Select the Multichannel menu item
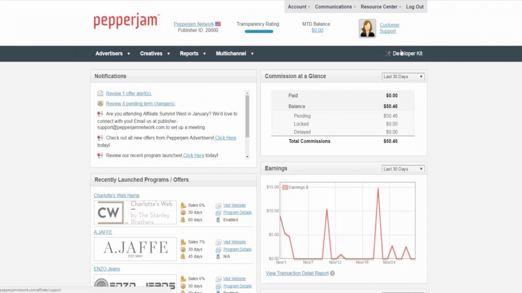 pos(231,53)
